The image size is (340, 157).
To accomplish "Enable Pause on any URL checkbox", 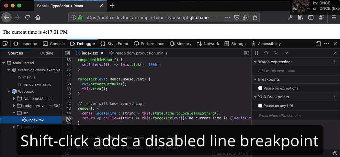I will (x=260, y=106).
